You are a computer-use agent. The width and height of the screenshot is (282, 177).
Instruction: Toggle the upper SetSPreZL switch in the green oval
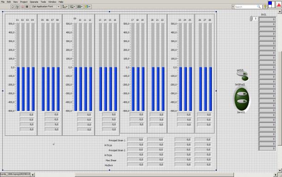pos(242,94)
